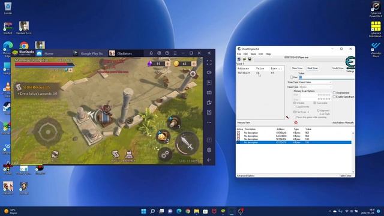Viewport: 384px width, 216px height.
Task: Click BlueStacks volume icon in sidebar
Action: [x=209, y=73]
